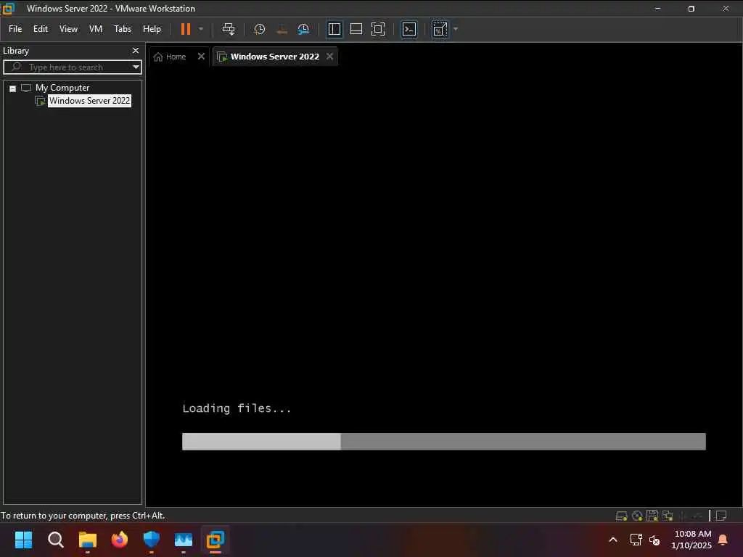Open the Snapshot Manager

click(x=303, y=29)
